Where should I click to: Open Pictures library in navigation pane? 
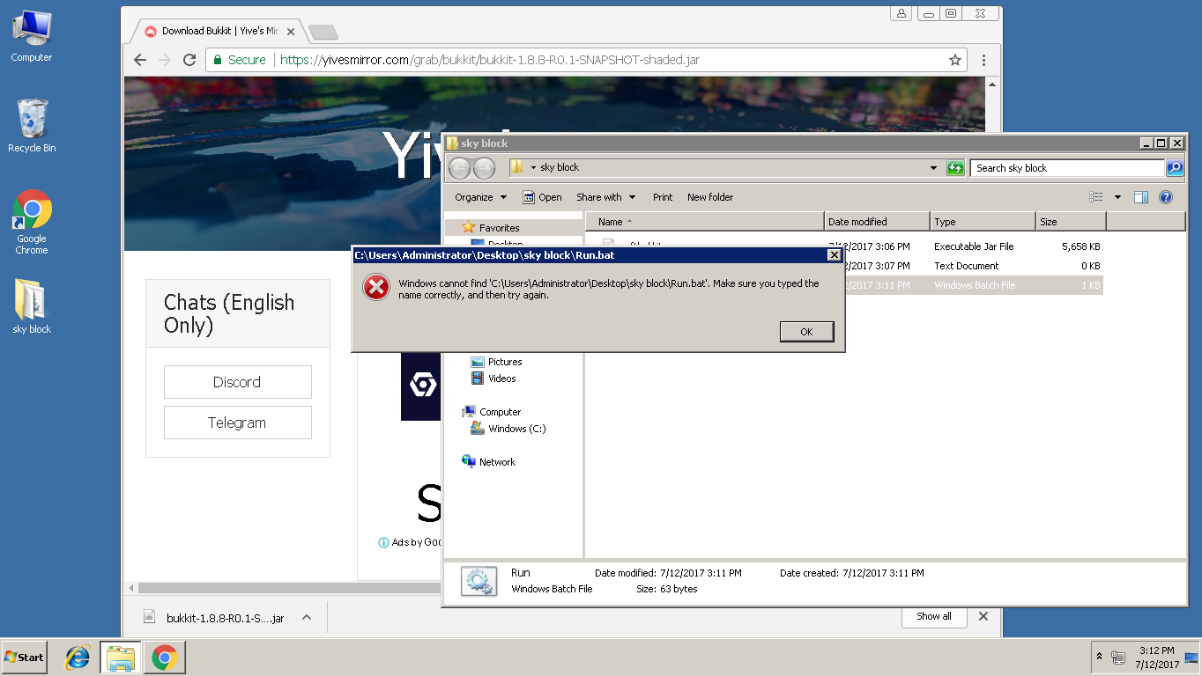[x=504, y=362]
